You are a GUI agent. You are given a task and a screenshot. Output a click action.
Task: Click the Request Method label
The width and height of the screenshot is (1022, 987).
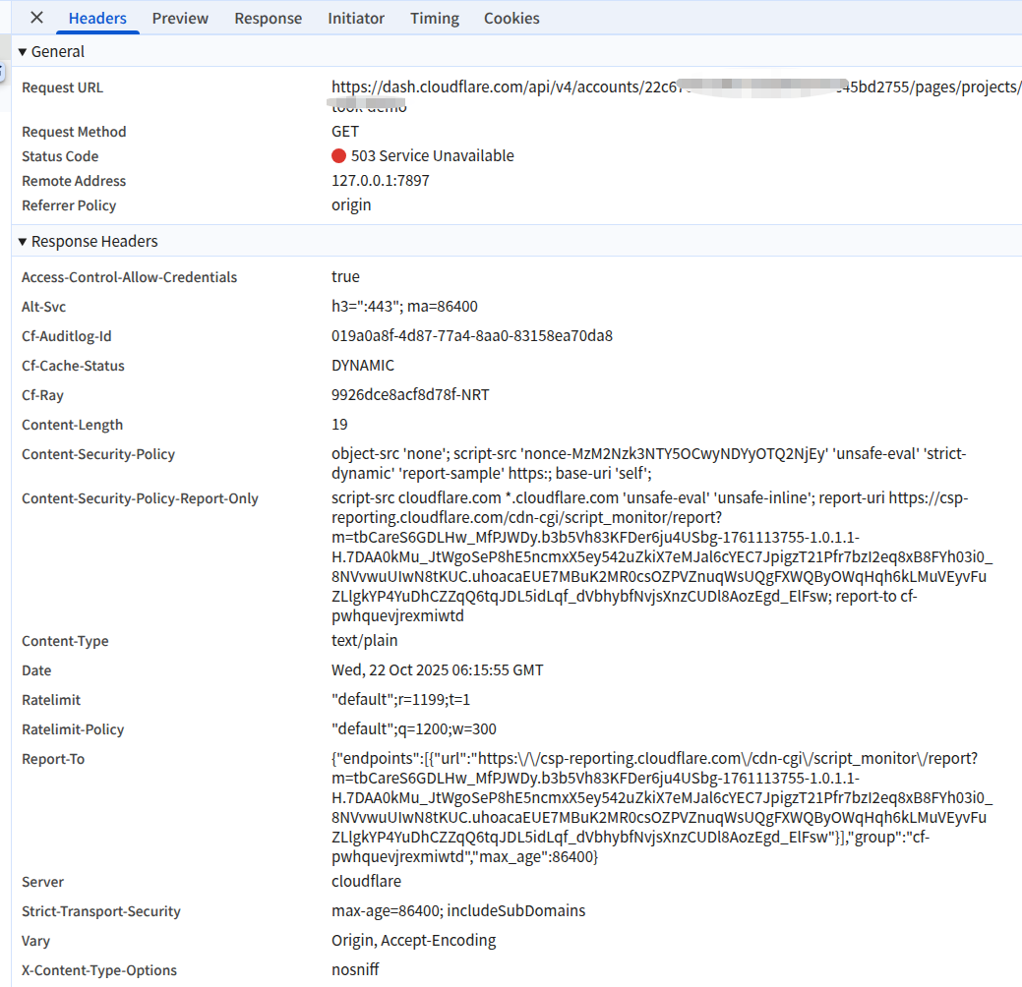click(74, 132)
